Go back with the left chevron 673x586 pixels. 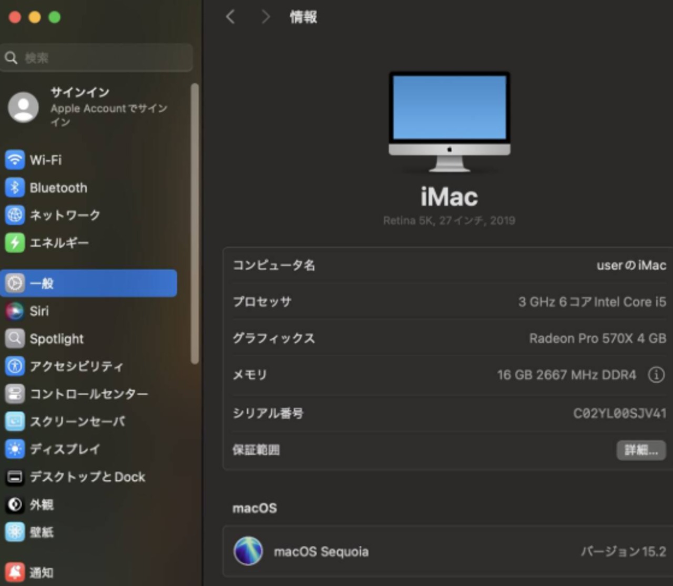tap(230, 17)
